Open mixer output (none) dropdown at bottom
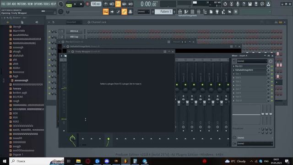Viewport: 293px width, 165px height. [x=255, y=143]
